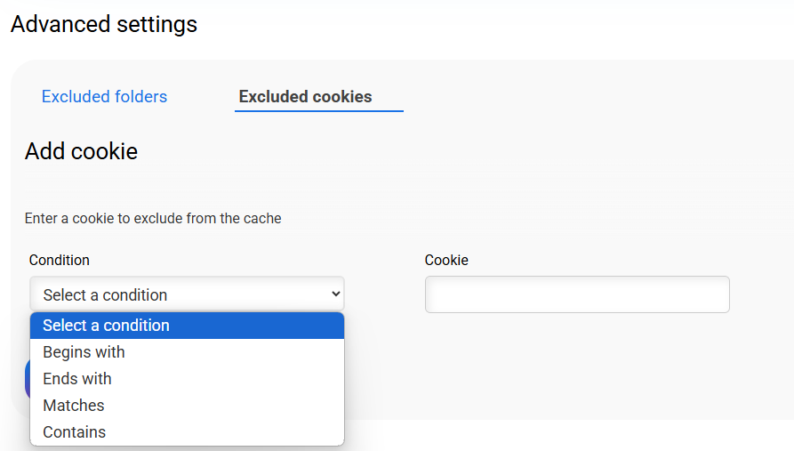Click the empty space between the two tabs
794x451 pixels.
[x=202, y=97]
